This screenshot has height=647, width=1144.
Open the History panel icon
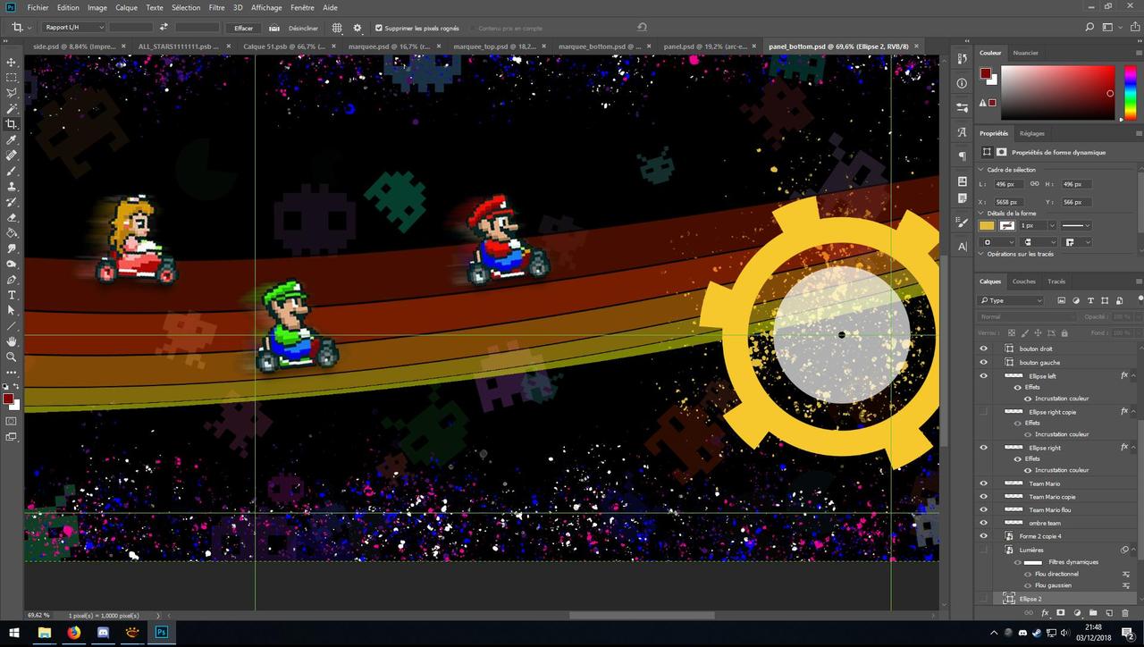(x=962, y=58)
